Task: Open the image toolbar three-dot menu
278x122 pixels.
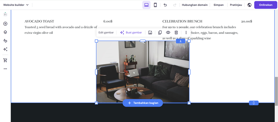Action: 186,33
